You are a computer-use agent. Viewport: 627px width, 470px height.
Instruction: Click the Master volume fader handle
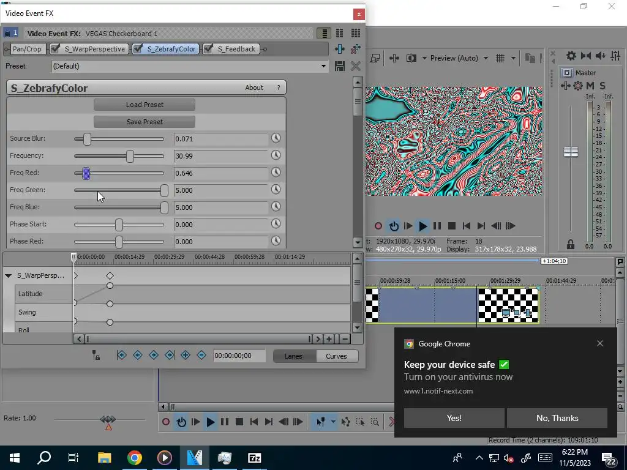point(571,152)
